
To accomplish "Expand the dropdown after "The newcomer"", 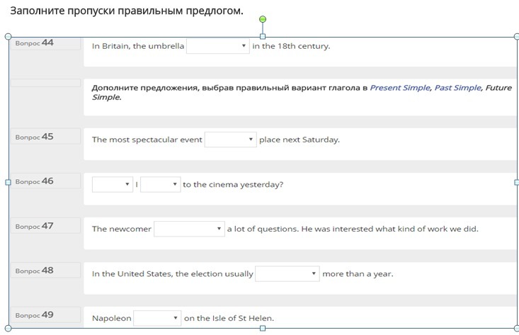I will coord(189,229).
